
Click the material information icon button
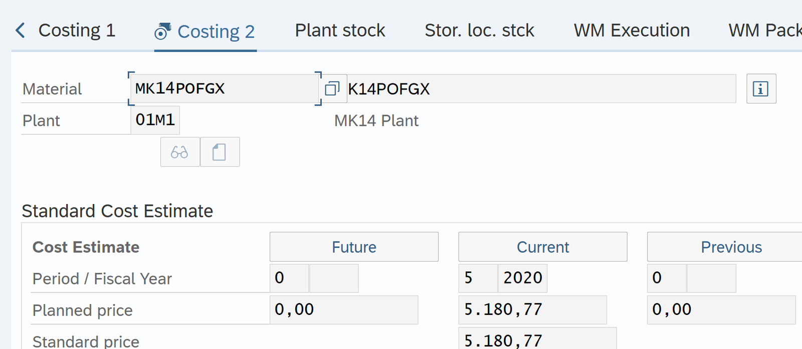tap(761, 89)
